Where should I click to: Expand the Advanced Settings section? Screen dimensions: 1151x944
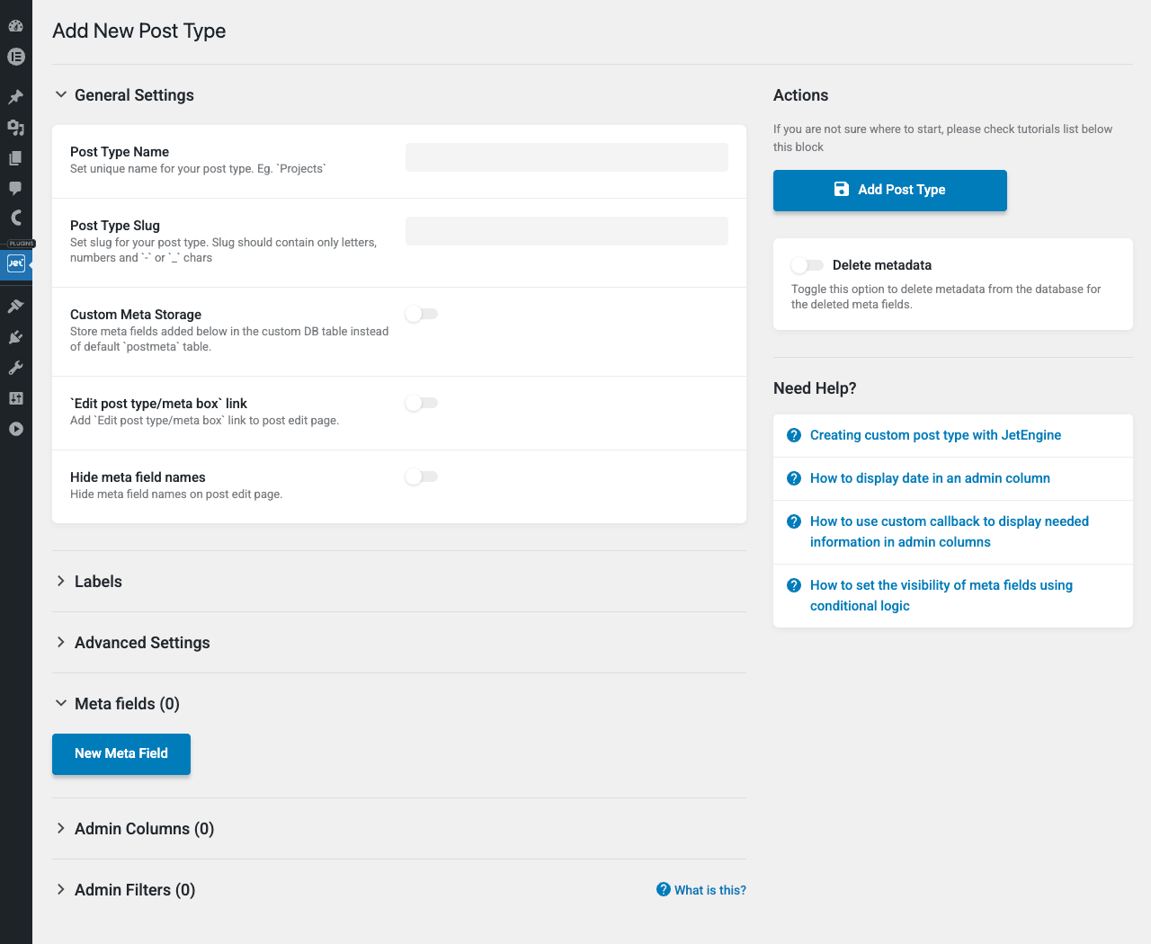point(132,643)
